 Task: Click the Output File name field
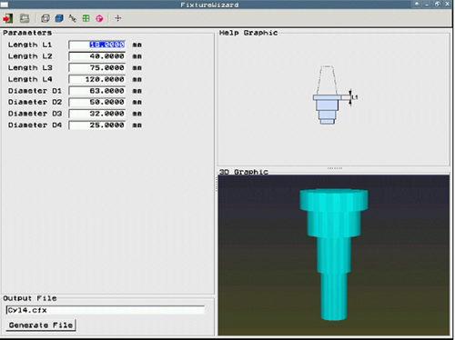(x=106, y=310)
